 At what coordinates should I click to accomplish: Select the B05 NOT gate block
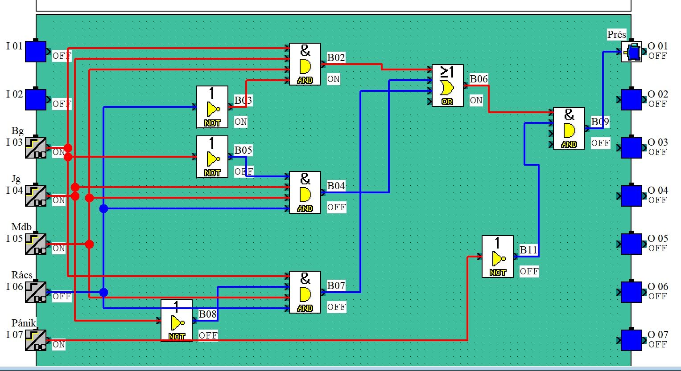click(x=212, y=157)
